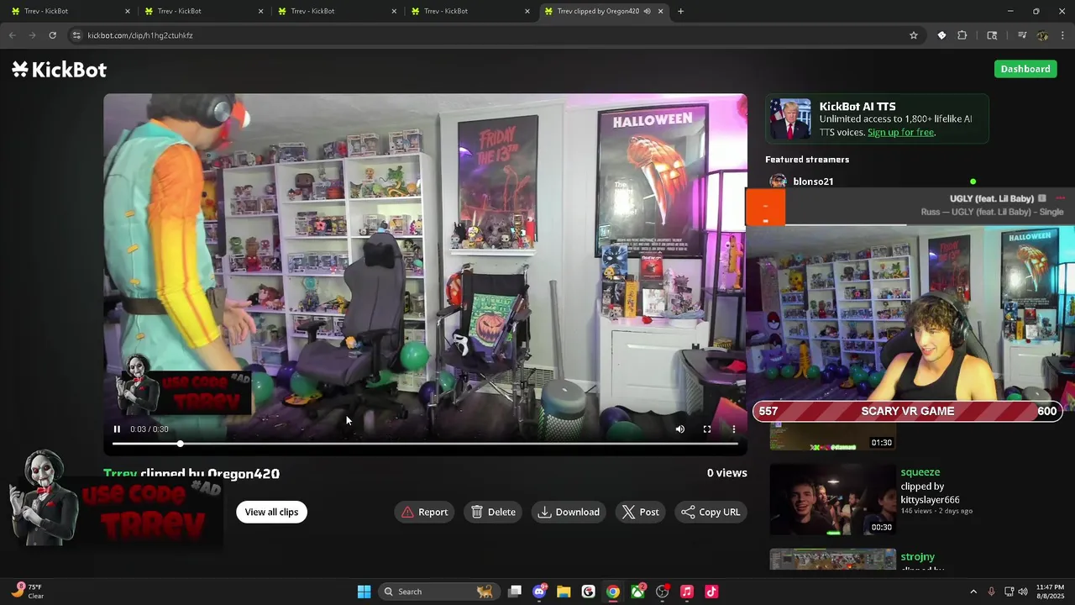Click the address bar URL field
The width and height of the screenshot is (1075, 605).
click(x=496, y=35)
